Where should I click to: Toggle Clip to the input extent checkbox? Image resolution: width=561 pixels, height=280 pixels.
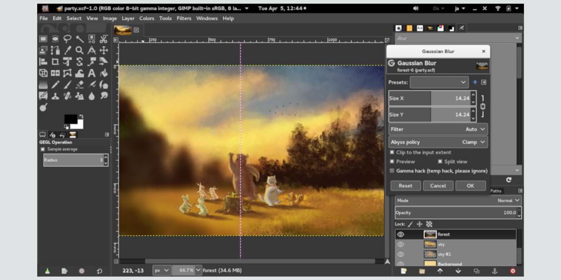392,152
